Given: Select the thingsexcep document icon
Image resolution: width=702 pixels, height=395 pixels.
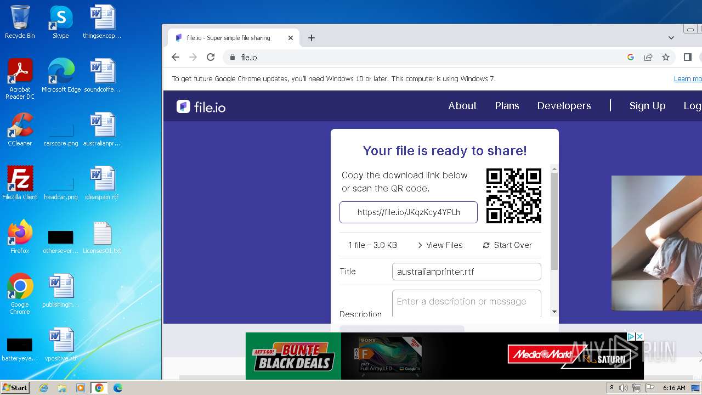Looking at the screenshot, I should click(102, 22).
